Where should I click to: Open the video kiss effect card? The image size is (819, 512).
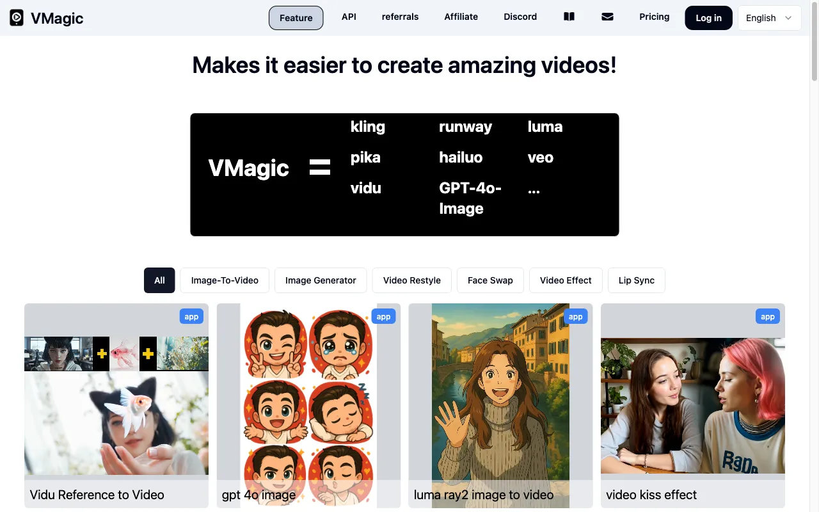click(693, 406)
